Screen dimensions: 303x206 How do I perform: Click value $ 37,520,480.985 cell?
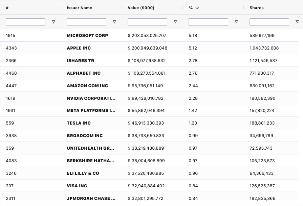pyautogui.click(x=146, y=173)
